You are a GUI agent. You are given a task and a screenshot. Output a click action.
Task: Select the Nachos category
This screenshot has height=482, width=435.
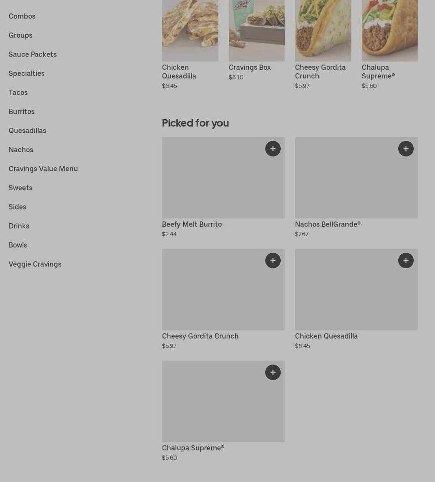tap(21, 150)
